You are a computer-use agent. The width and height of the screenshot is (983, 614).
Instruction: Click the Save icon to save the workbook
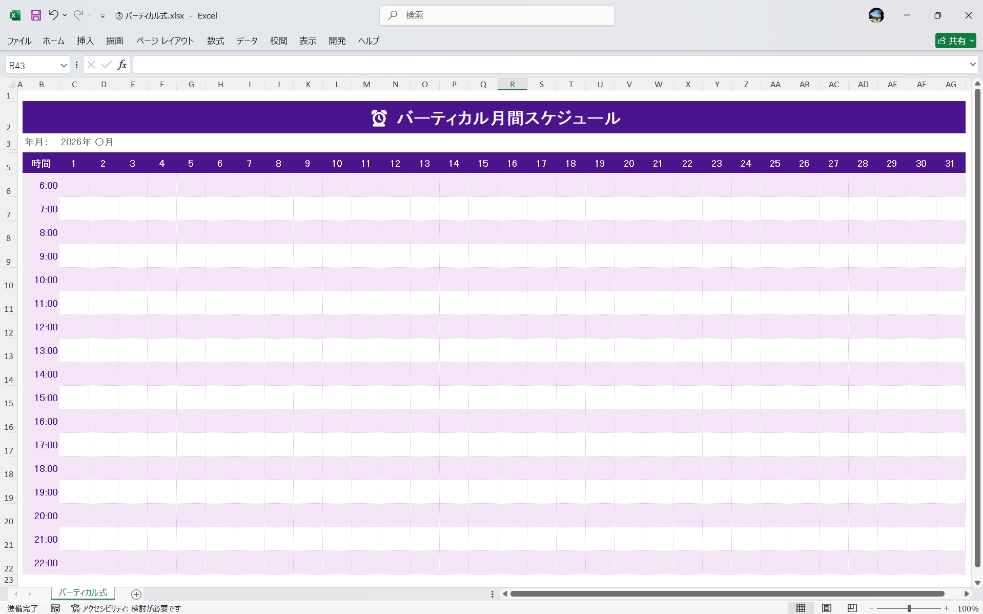[35, 15]
